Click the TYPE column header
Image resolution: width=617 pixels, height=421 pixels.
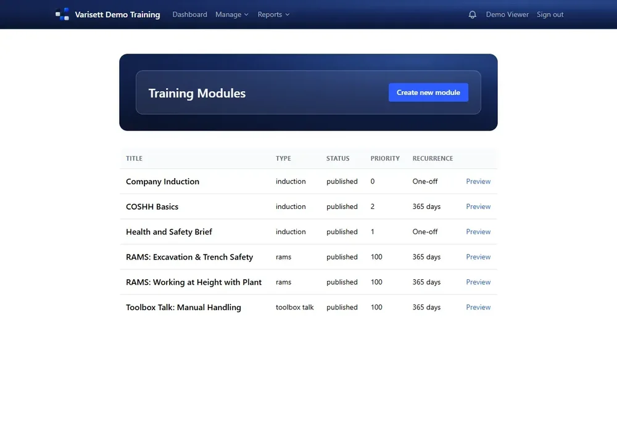click(x=283, y=158)
